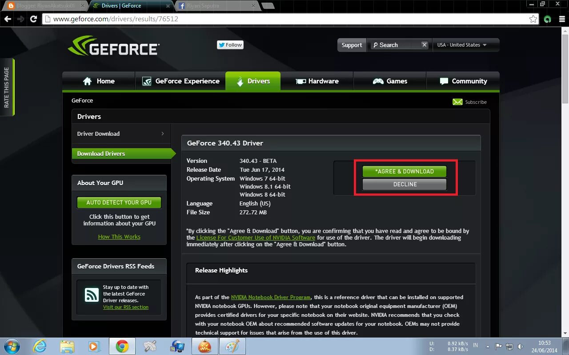Click the RATE THIS PAGE side tab
The width and height of the screenshot is (569, 355).
pos(7,87)
